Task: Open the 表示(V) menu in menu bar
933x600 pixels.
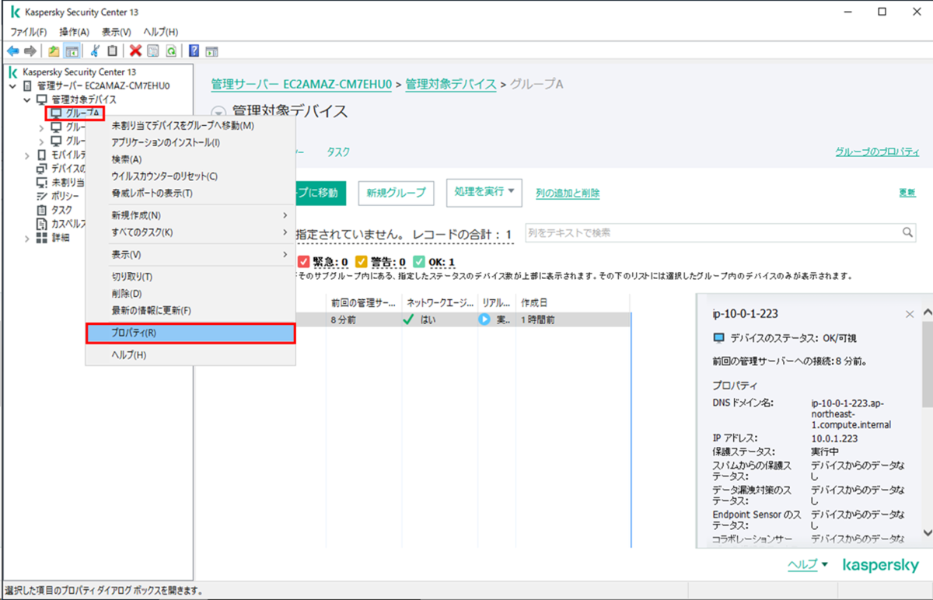Action: [117, 32]
